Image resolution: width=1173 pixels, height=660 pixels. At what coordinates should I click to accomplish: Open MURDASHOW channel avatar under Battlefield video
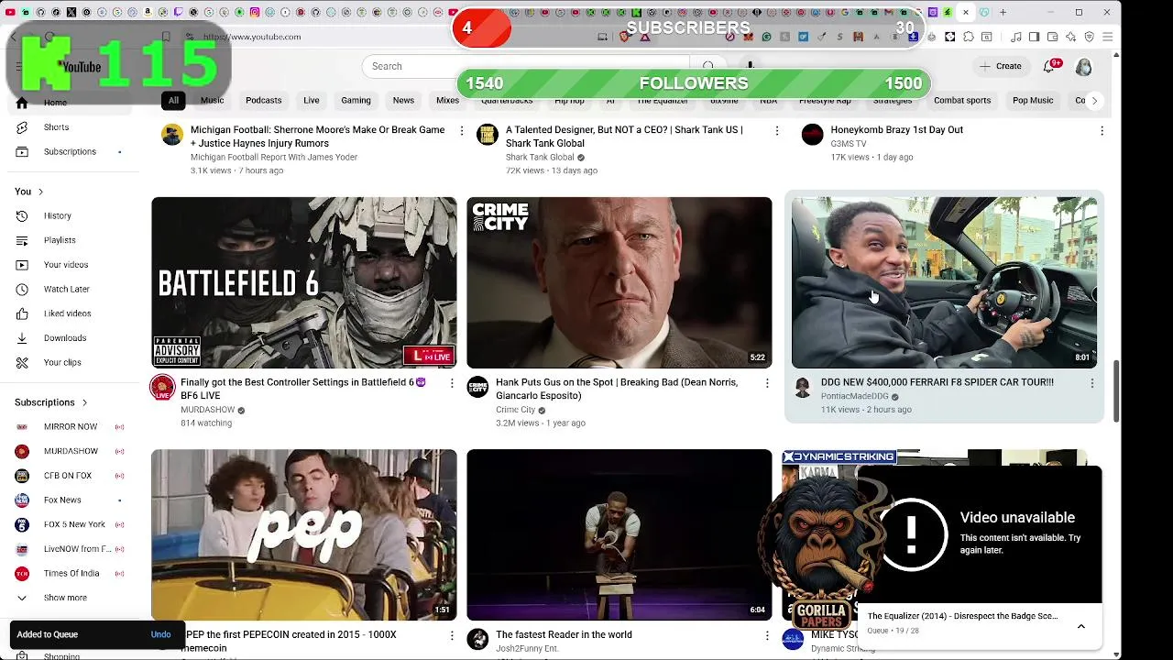click(x=162, y=387)
